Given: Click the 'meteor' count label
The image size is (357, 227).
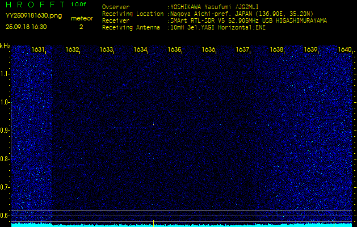Looking at the screenshot, I should tap(82, 19).
